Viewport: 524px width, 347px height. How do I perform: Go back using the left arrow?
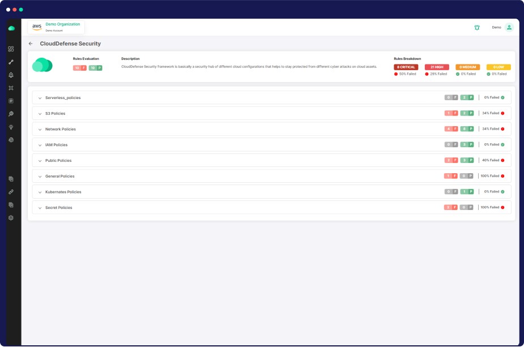pyautogui.click(x=31, y=44)
